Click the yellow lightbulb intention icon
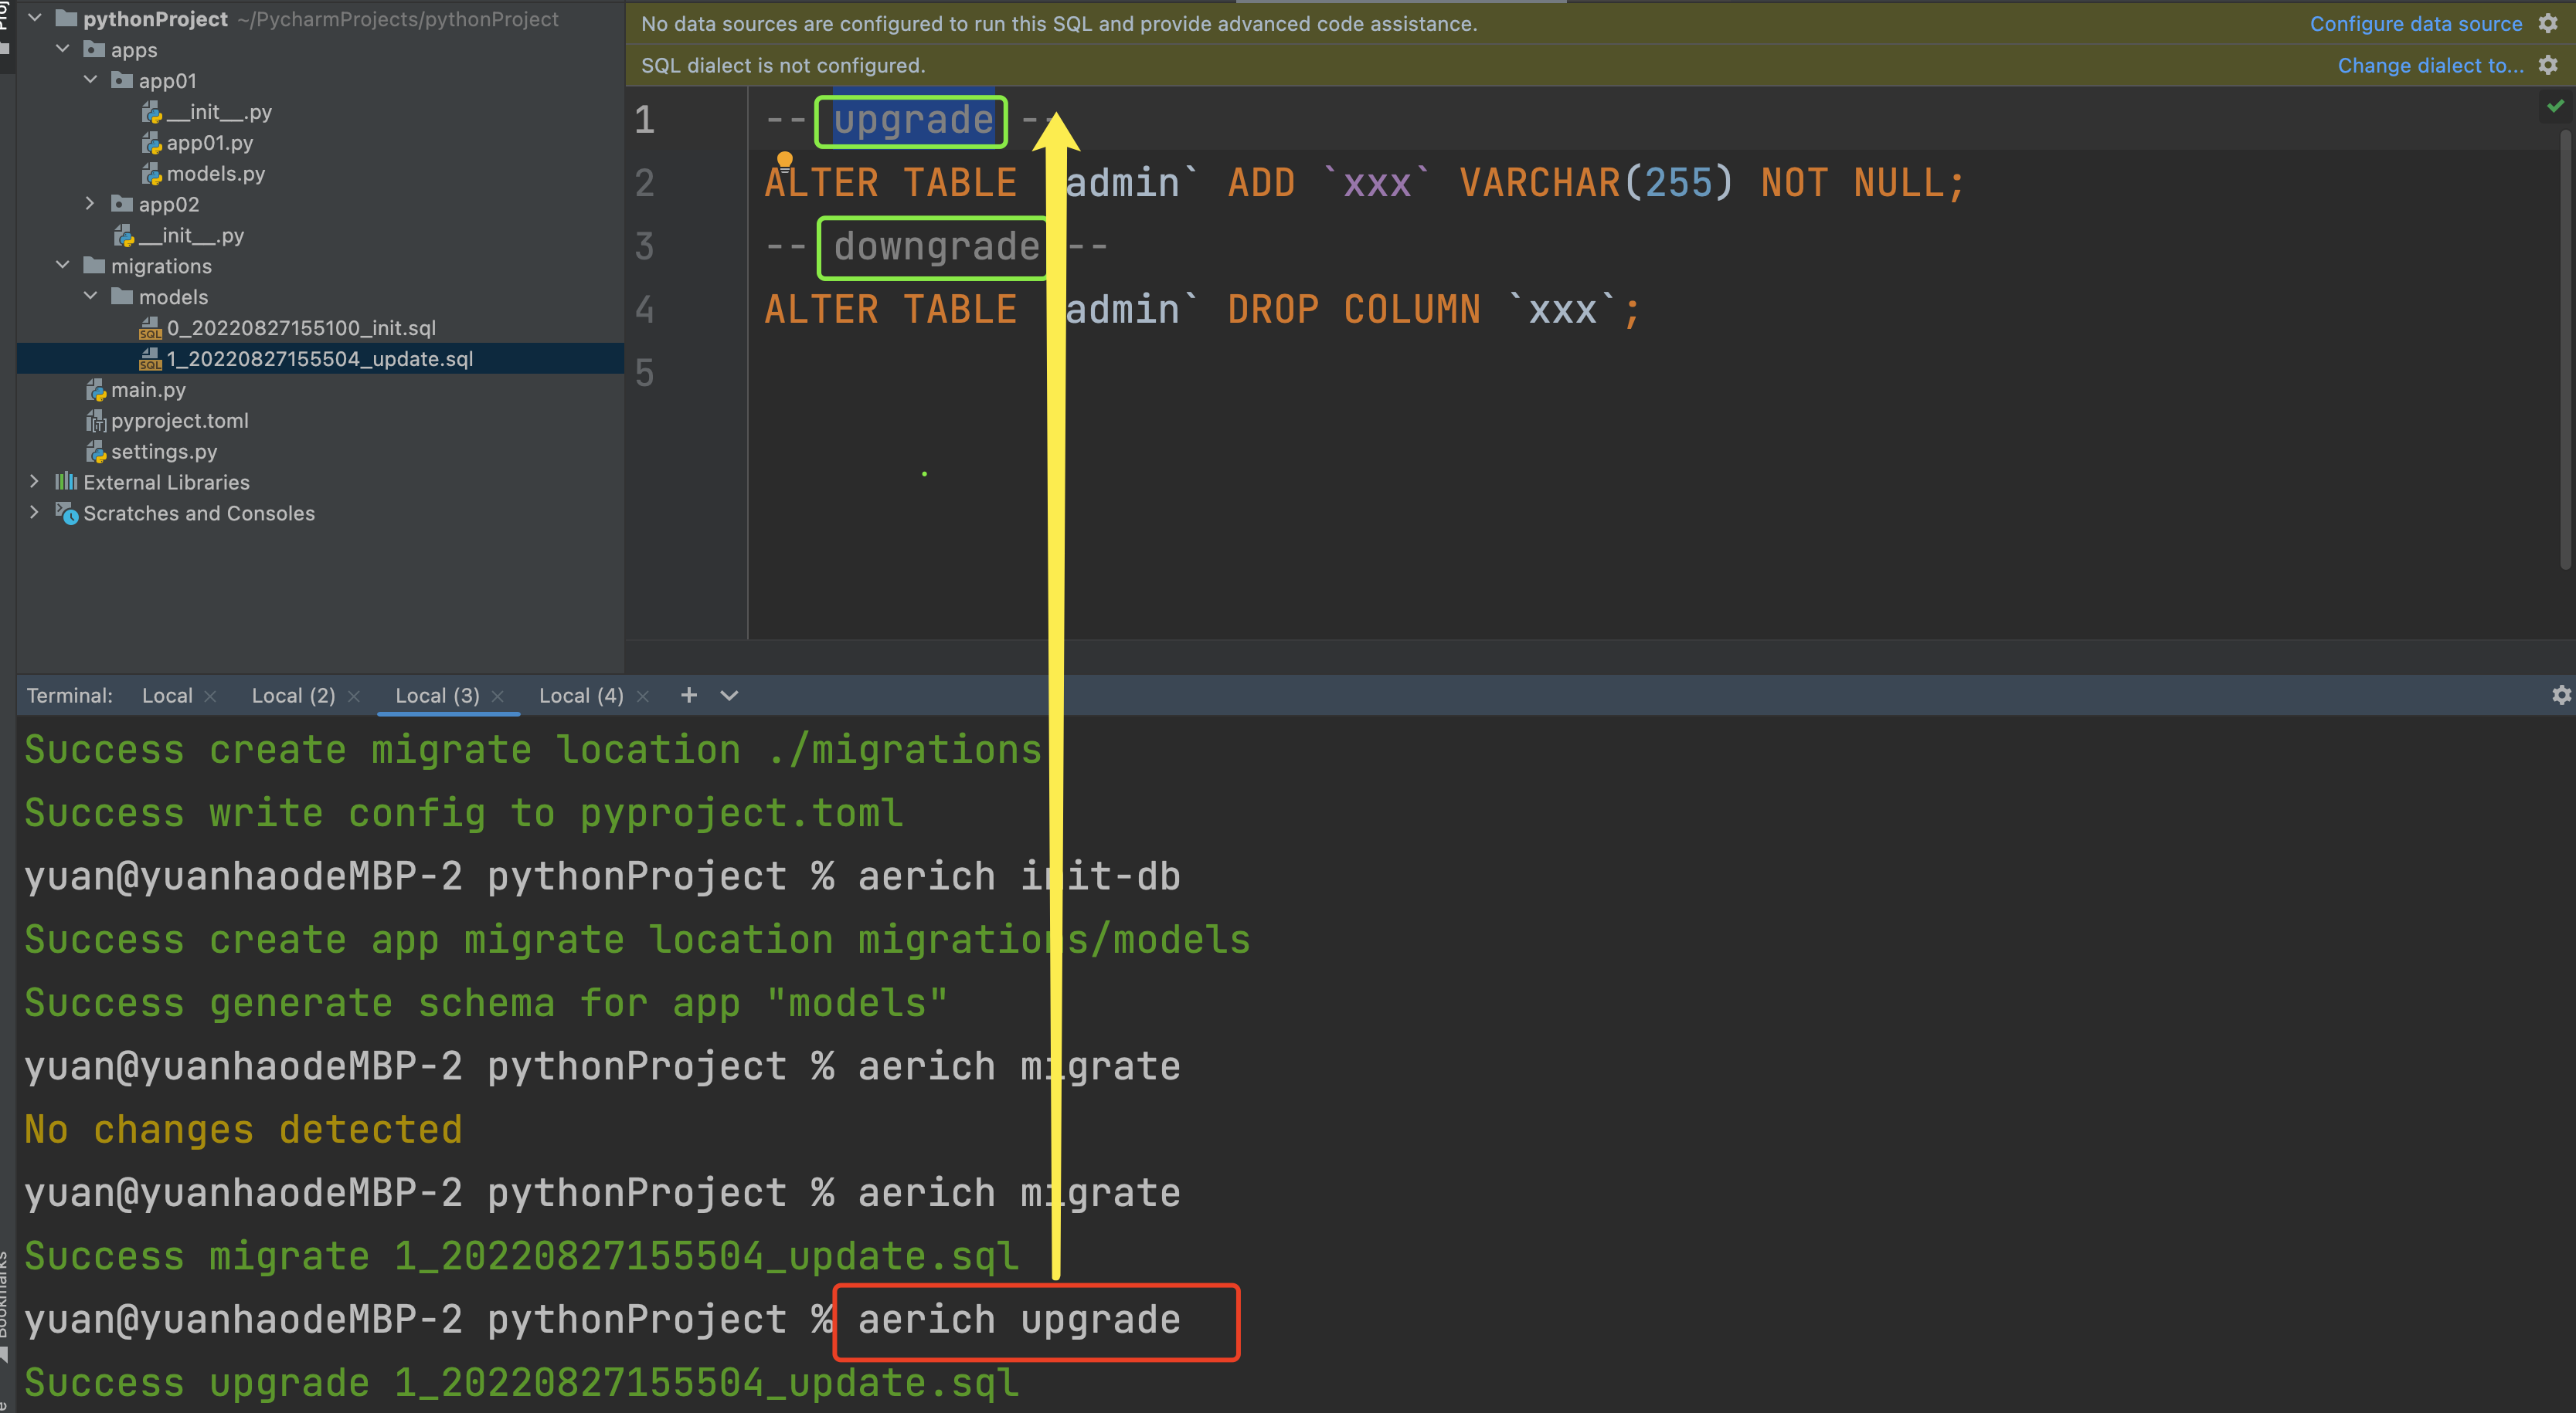 coord(785,160)
